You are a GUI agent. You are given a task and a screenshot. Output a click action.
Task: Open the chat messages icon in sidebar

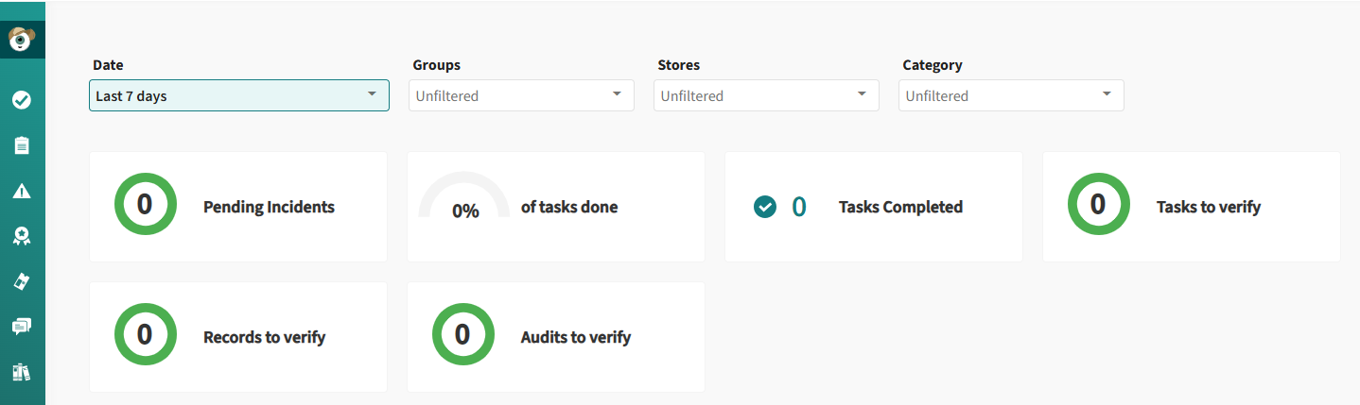(22, 327)
